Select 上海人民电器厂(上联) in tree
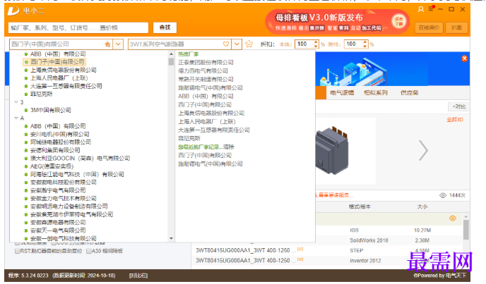 [x=59, y=78]
